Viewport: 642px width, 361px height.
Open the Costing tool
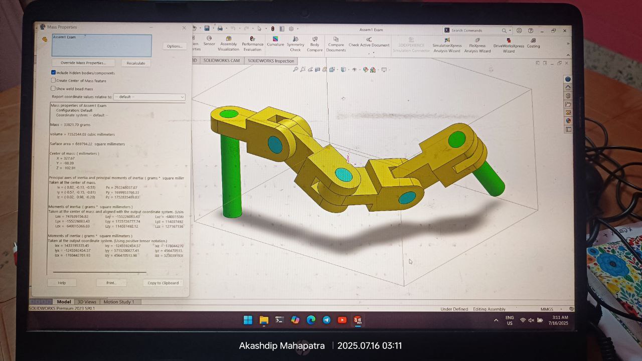pyautogui.click(x=533, y=43)
